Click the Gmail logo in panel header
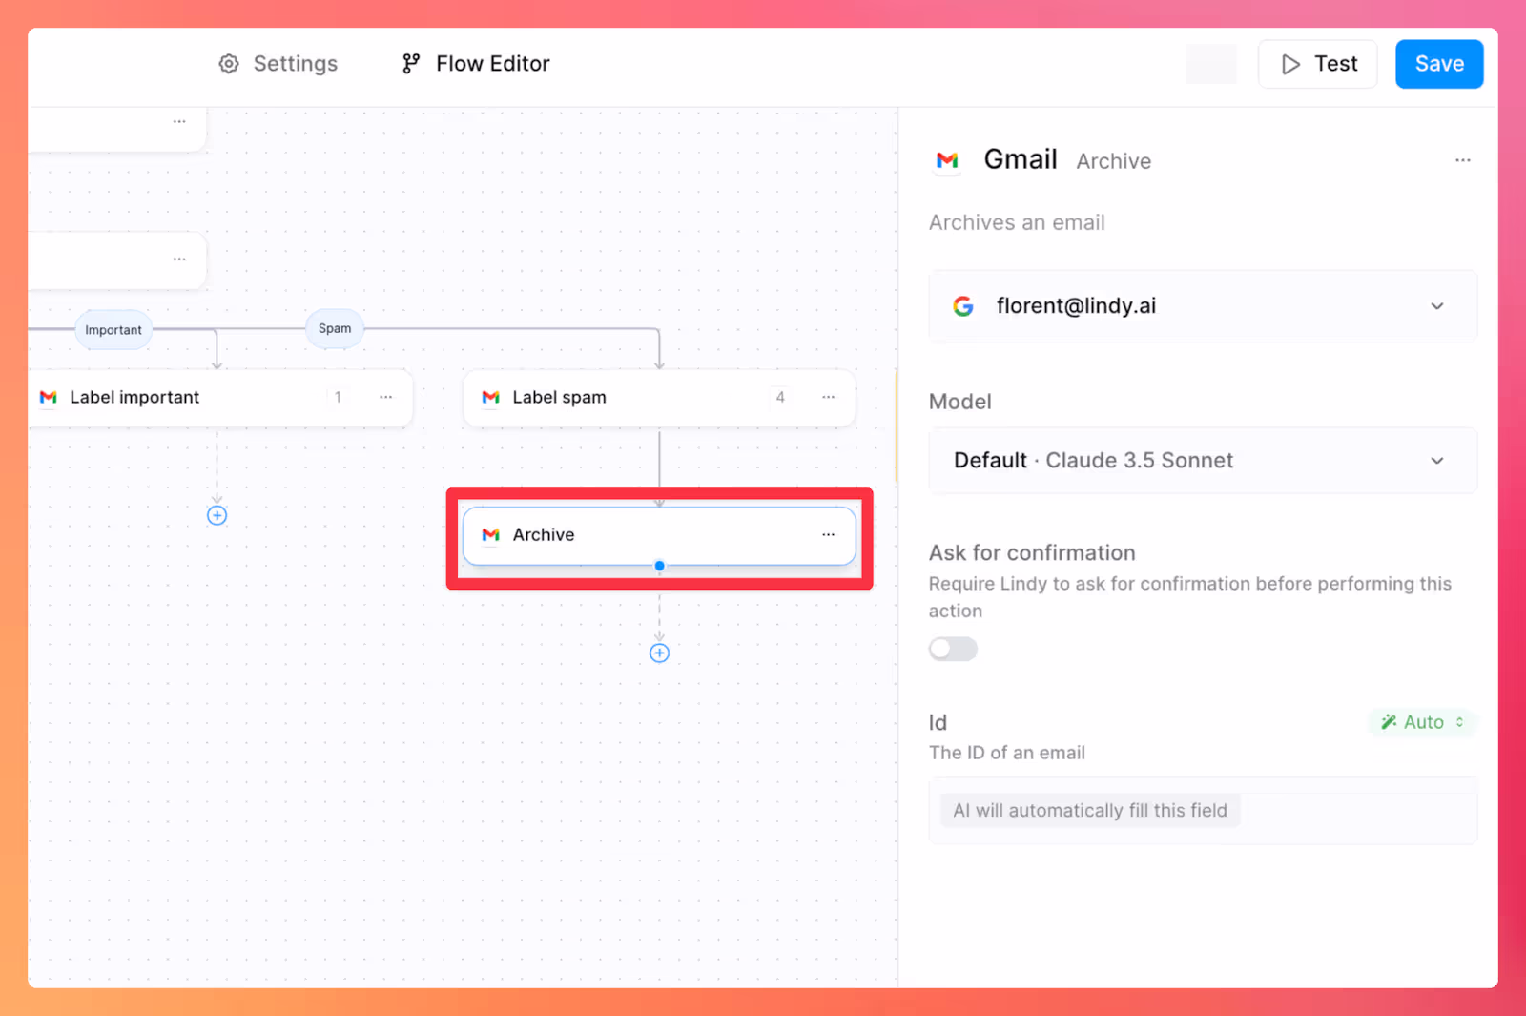 (947, 160)
